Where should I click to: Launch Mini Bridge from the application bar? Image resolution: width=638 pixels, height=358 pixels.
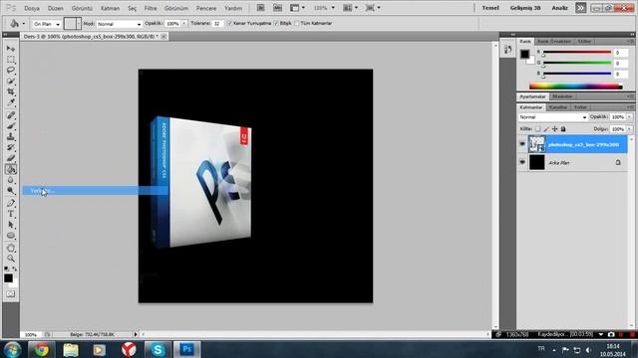click(x=277, y=8)
